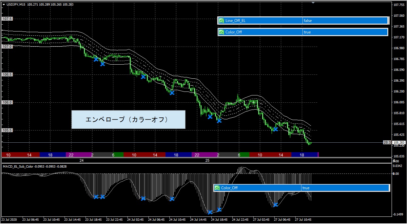Viewport: 407px width, 224px height.
Task: Click the MACD blue X marker above 27 Jul 06:45
Action: point(276,205)
